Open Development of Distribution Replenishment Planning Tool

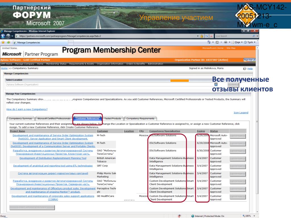(53, 158)
